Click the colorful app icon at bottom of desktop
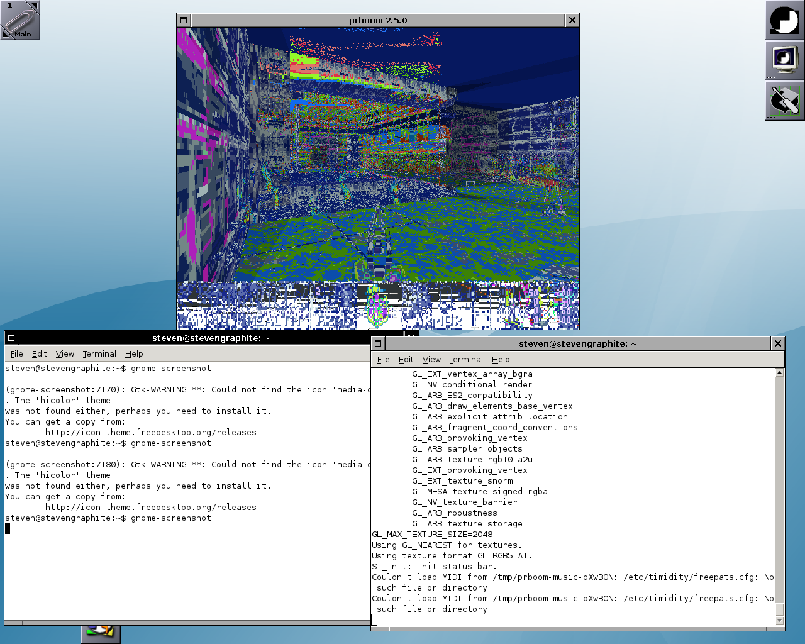 (x=100, y=632)
